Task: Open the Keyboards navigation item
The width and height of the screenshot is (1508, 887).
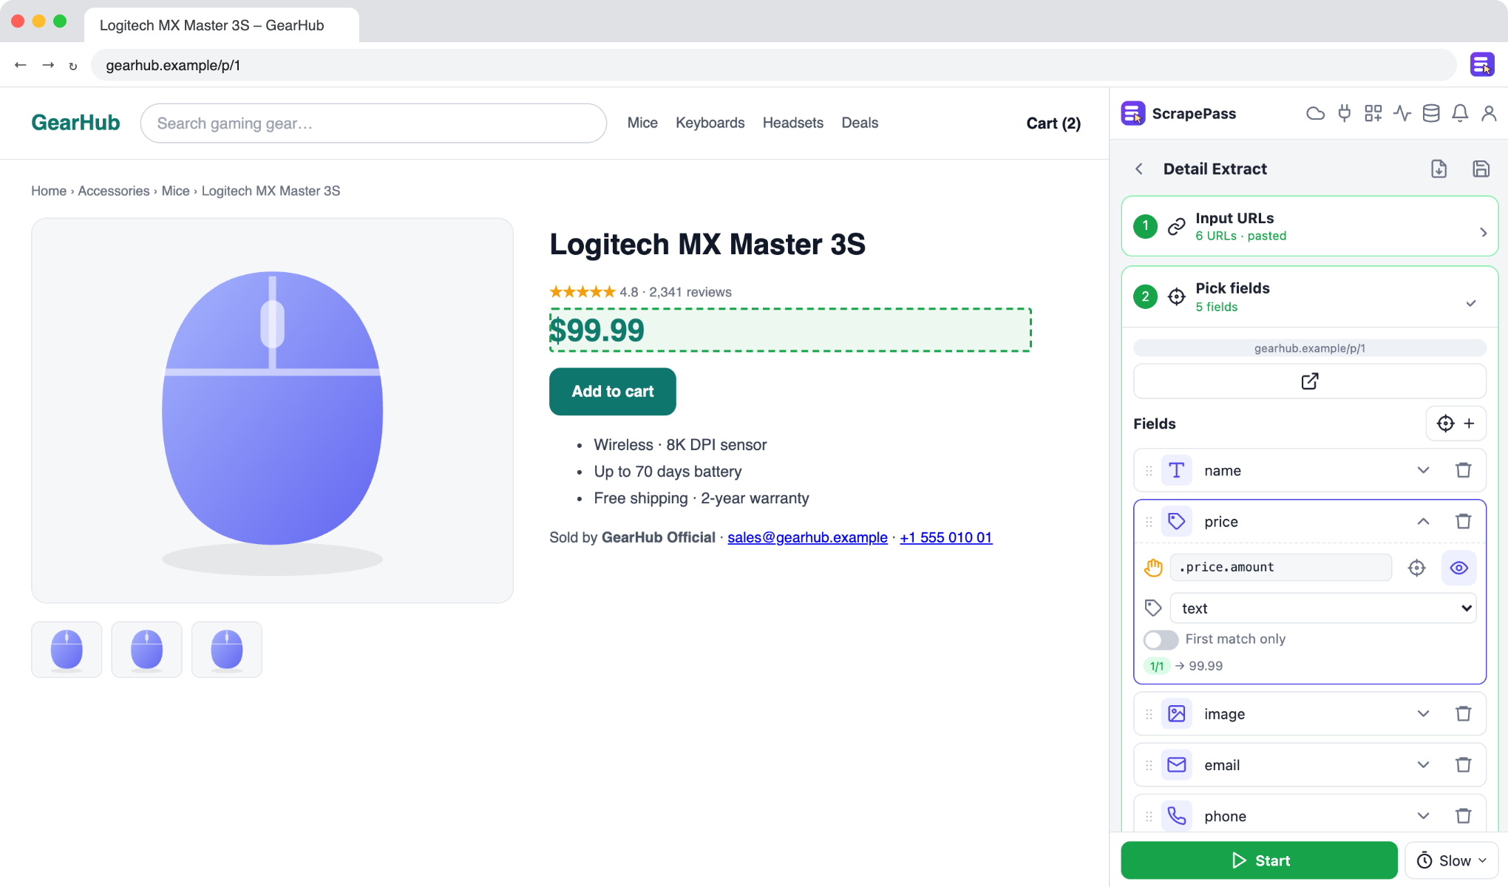Action: pos(710,123)
